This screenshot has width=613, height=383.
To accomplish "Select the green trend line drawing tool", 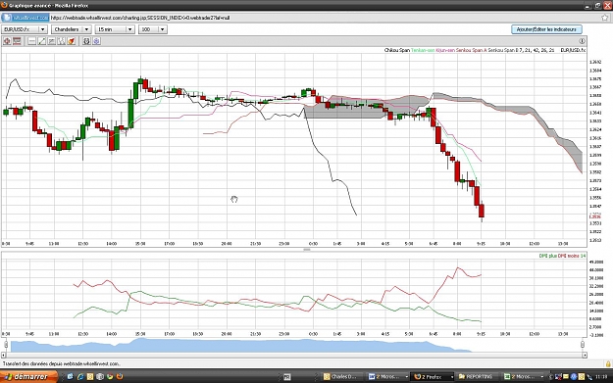I will (x=42, y=41).
